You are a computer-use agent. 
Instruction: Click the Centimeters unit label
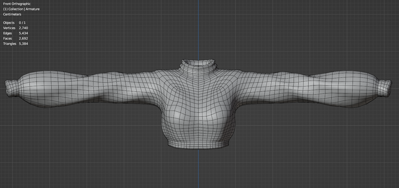tap(12, 14)
